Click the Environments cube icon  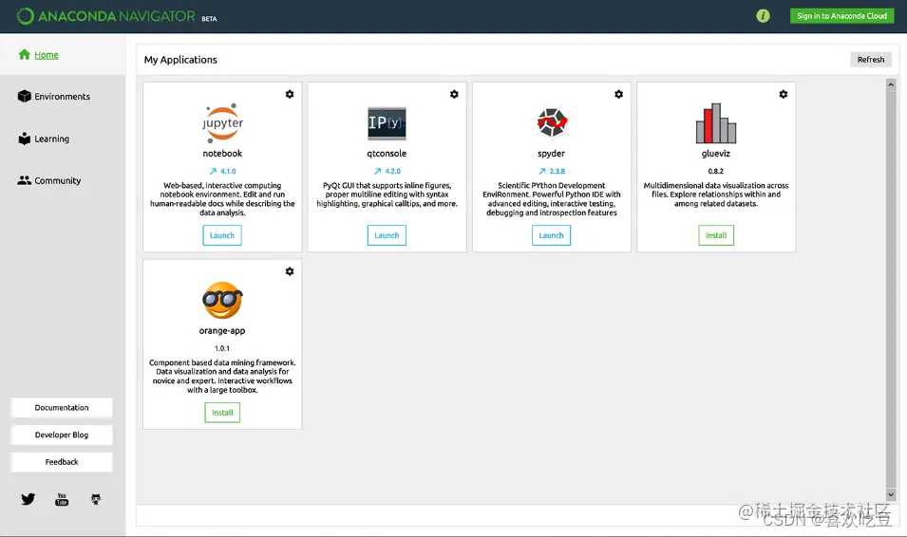[25, 96]
